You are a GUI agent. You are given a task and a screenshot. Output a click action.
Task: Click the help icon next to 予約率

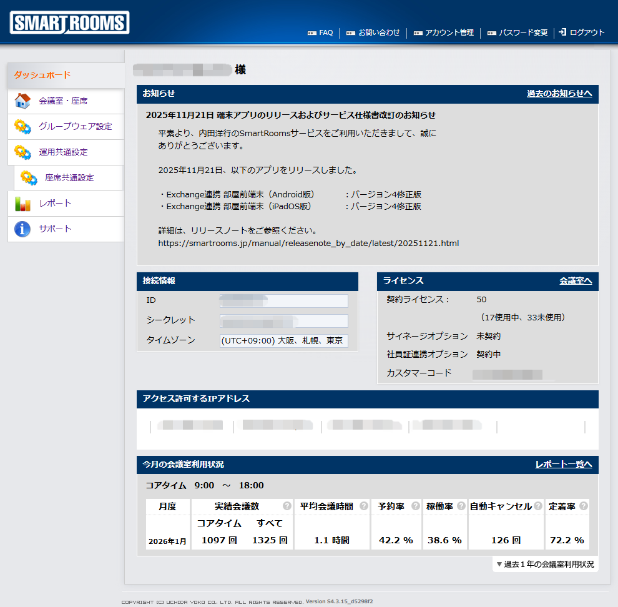point(415,506)
